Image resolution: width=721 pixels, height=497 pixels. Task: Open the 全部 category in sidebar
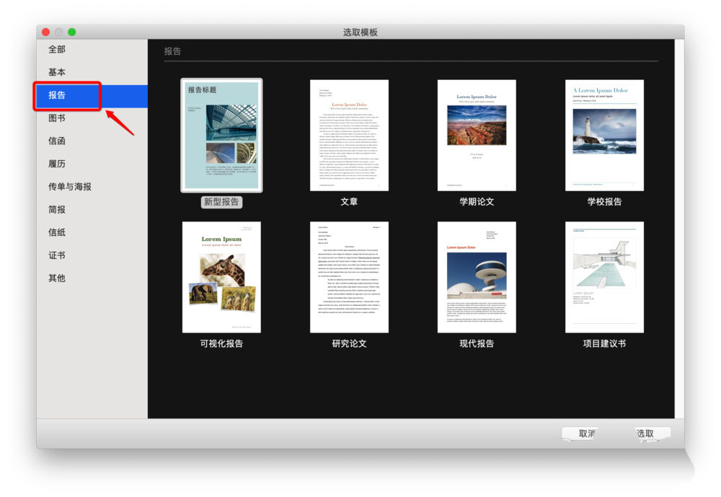point(57,50)
